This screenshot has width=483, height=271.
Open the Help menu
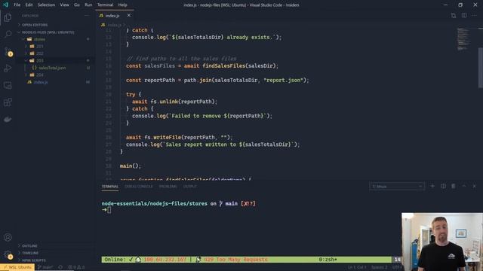coord(122,5)
